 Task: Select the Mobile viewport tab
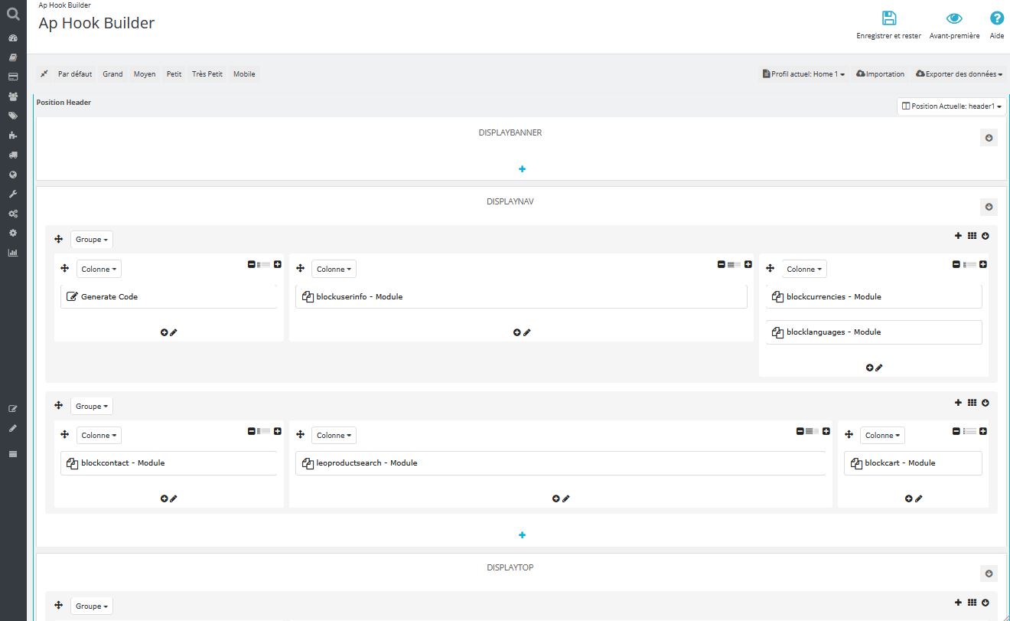pos(244,74)
